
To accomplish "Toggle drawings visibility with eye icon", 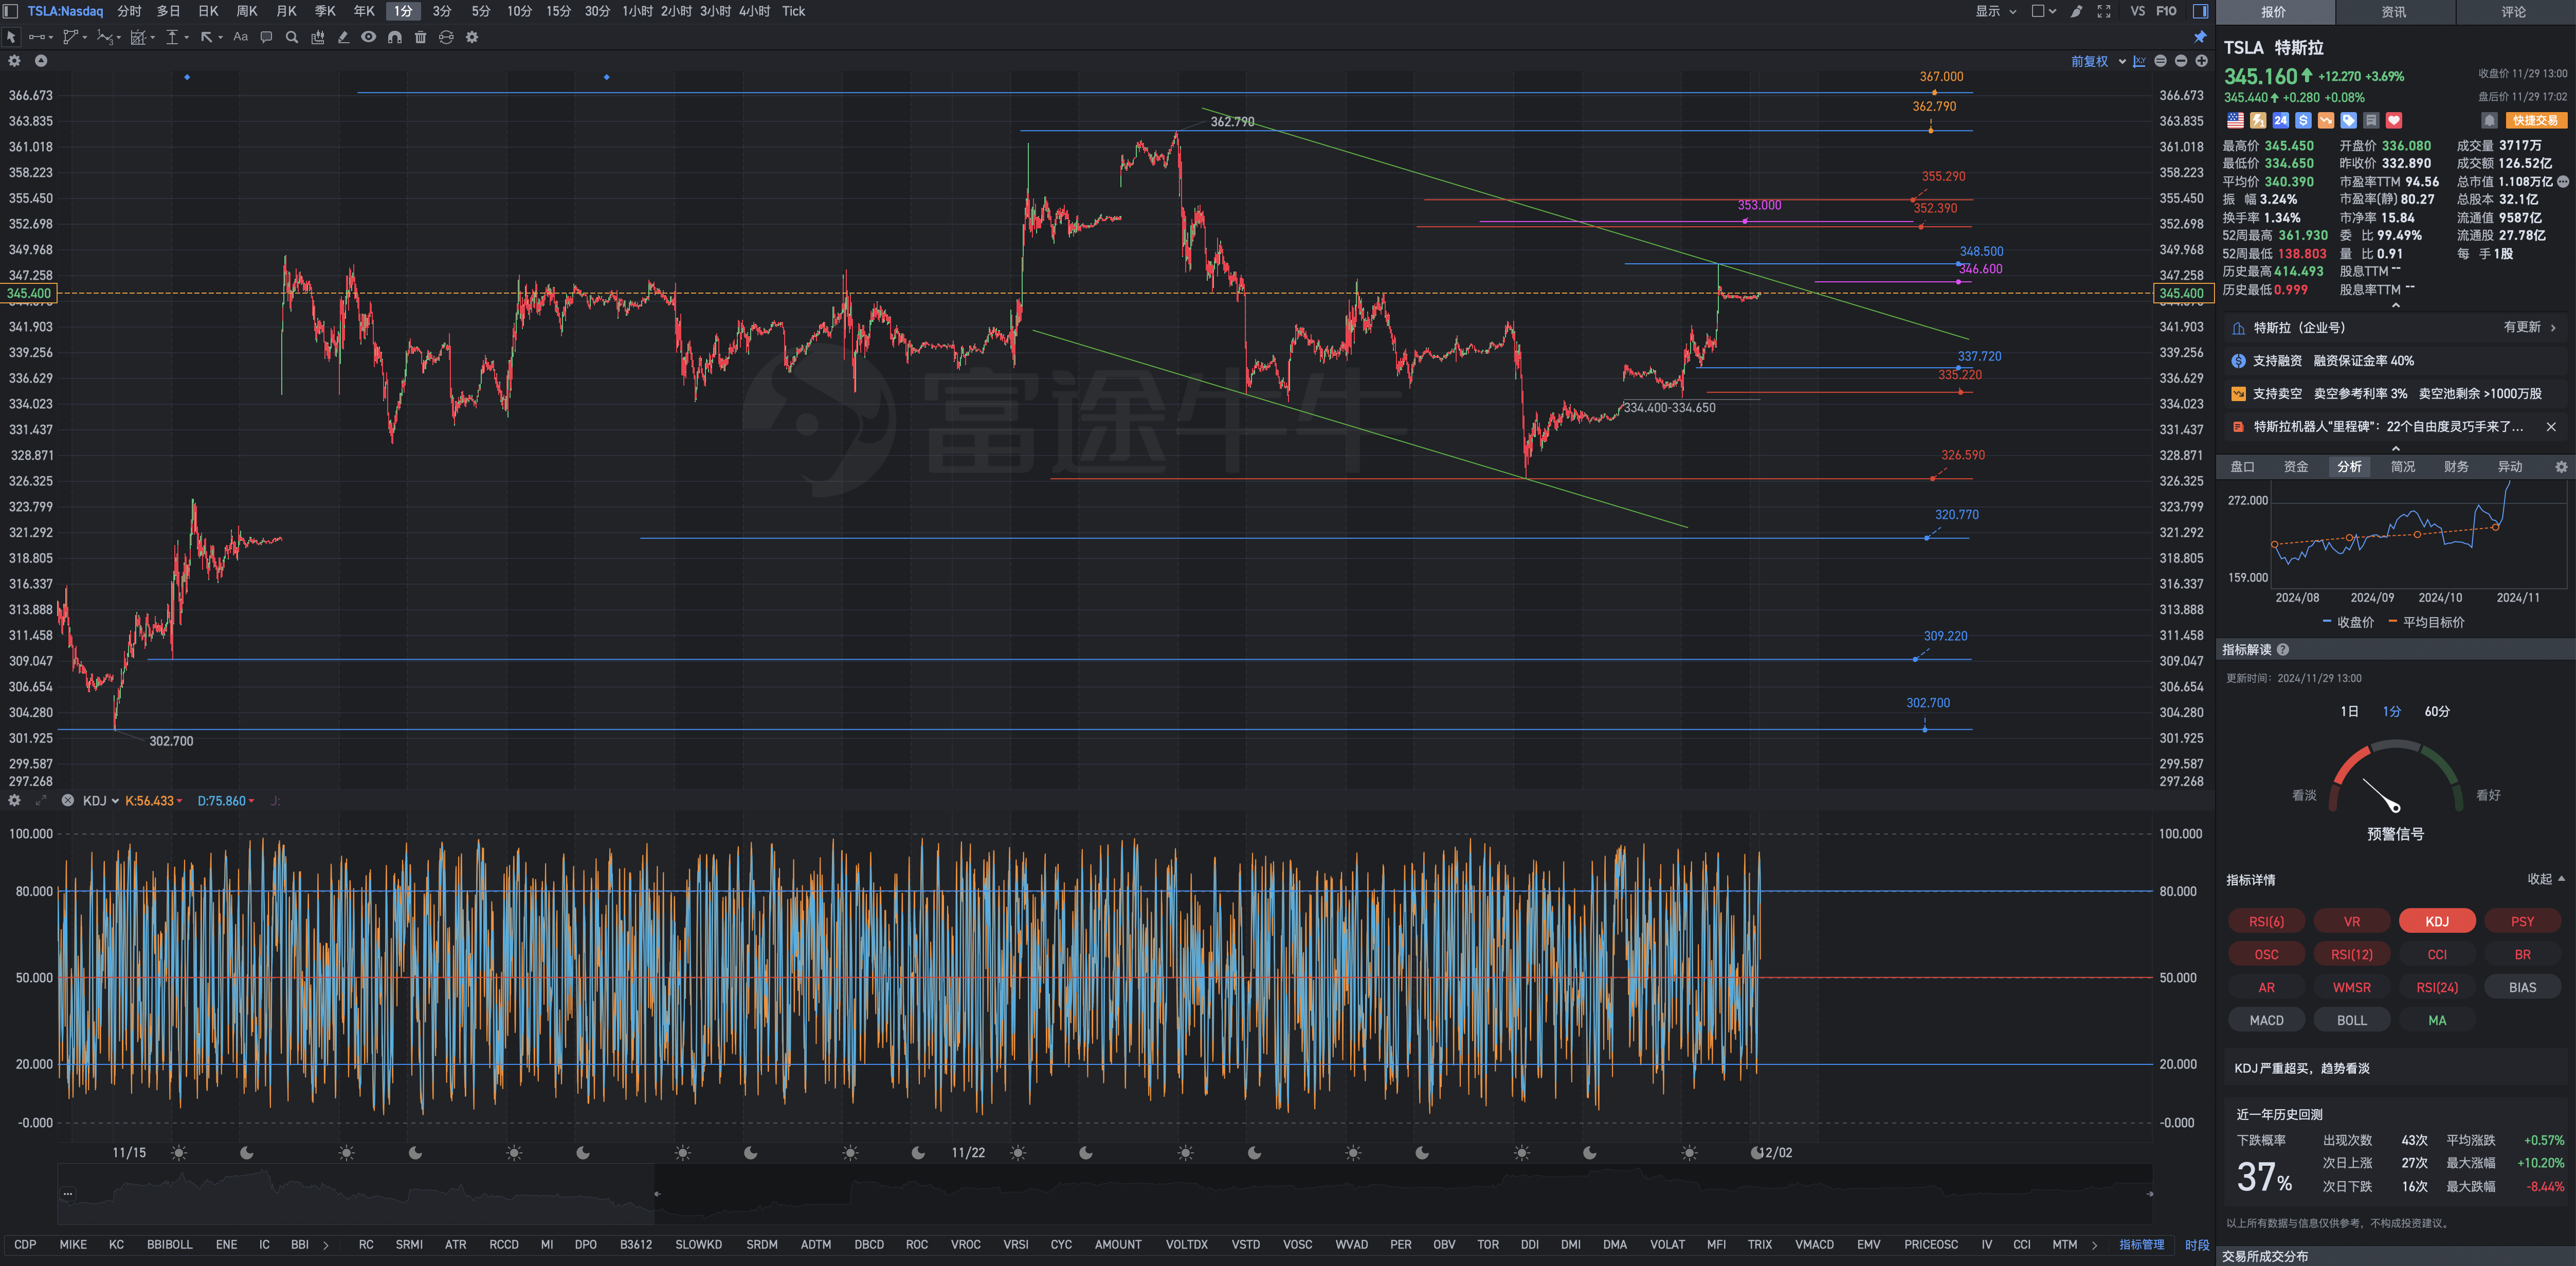I will tap(369, 37).
